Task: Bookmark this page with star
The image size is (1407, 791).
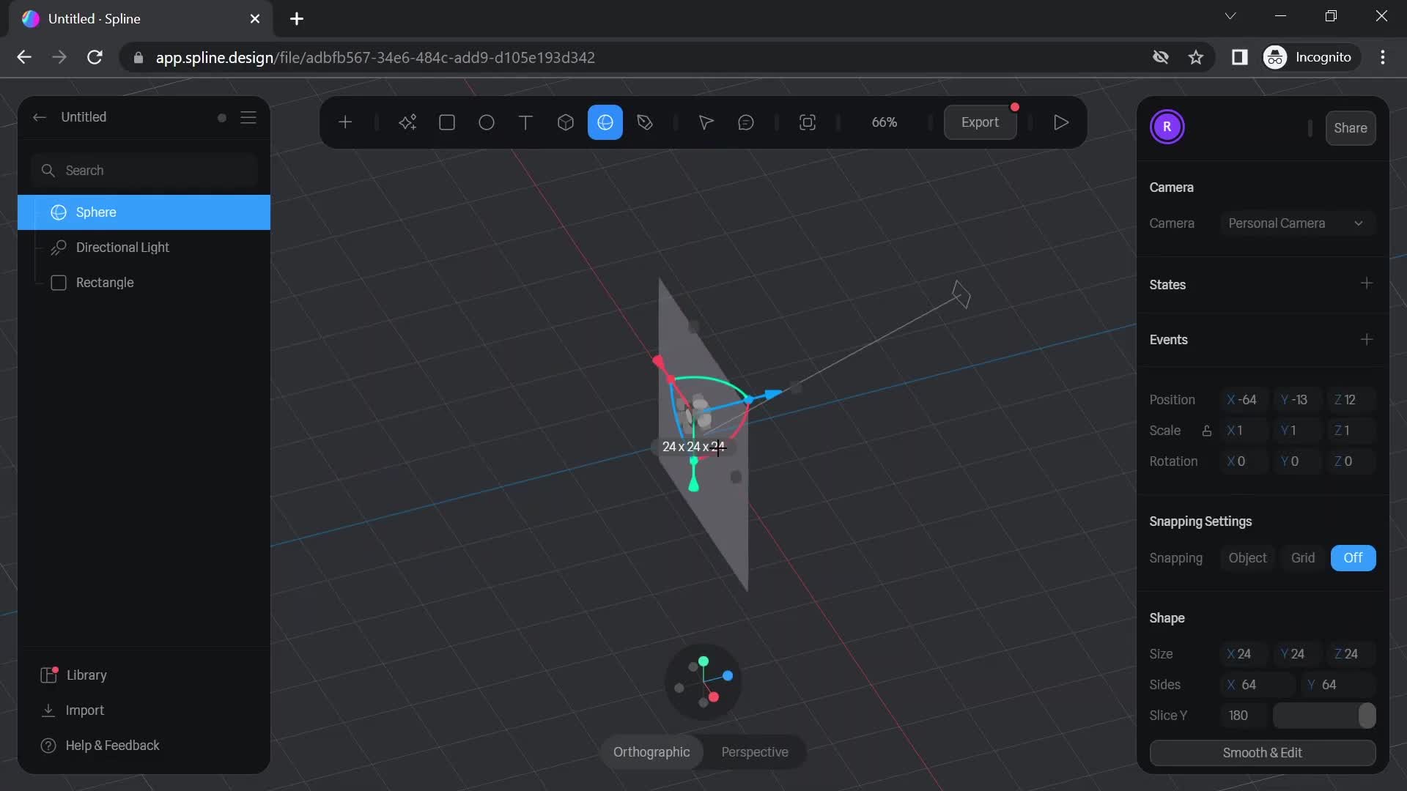Action: click(x=1196, y=57)
